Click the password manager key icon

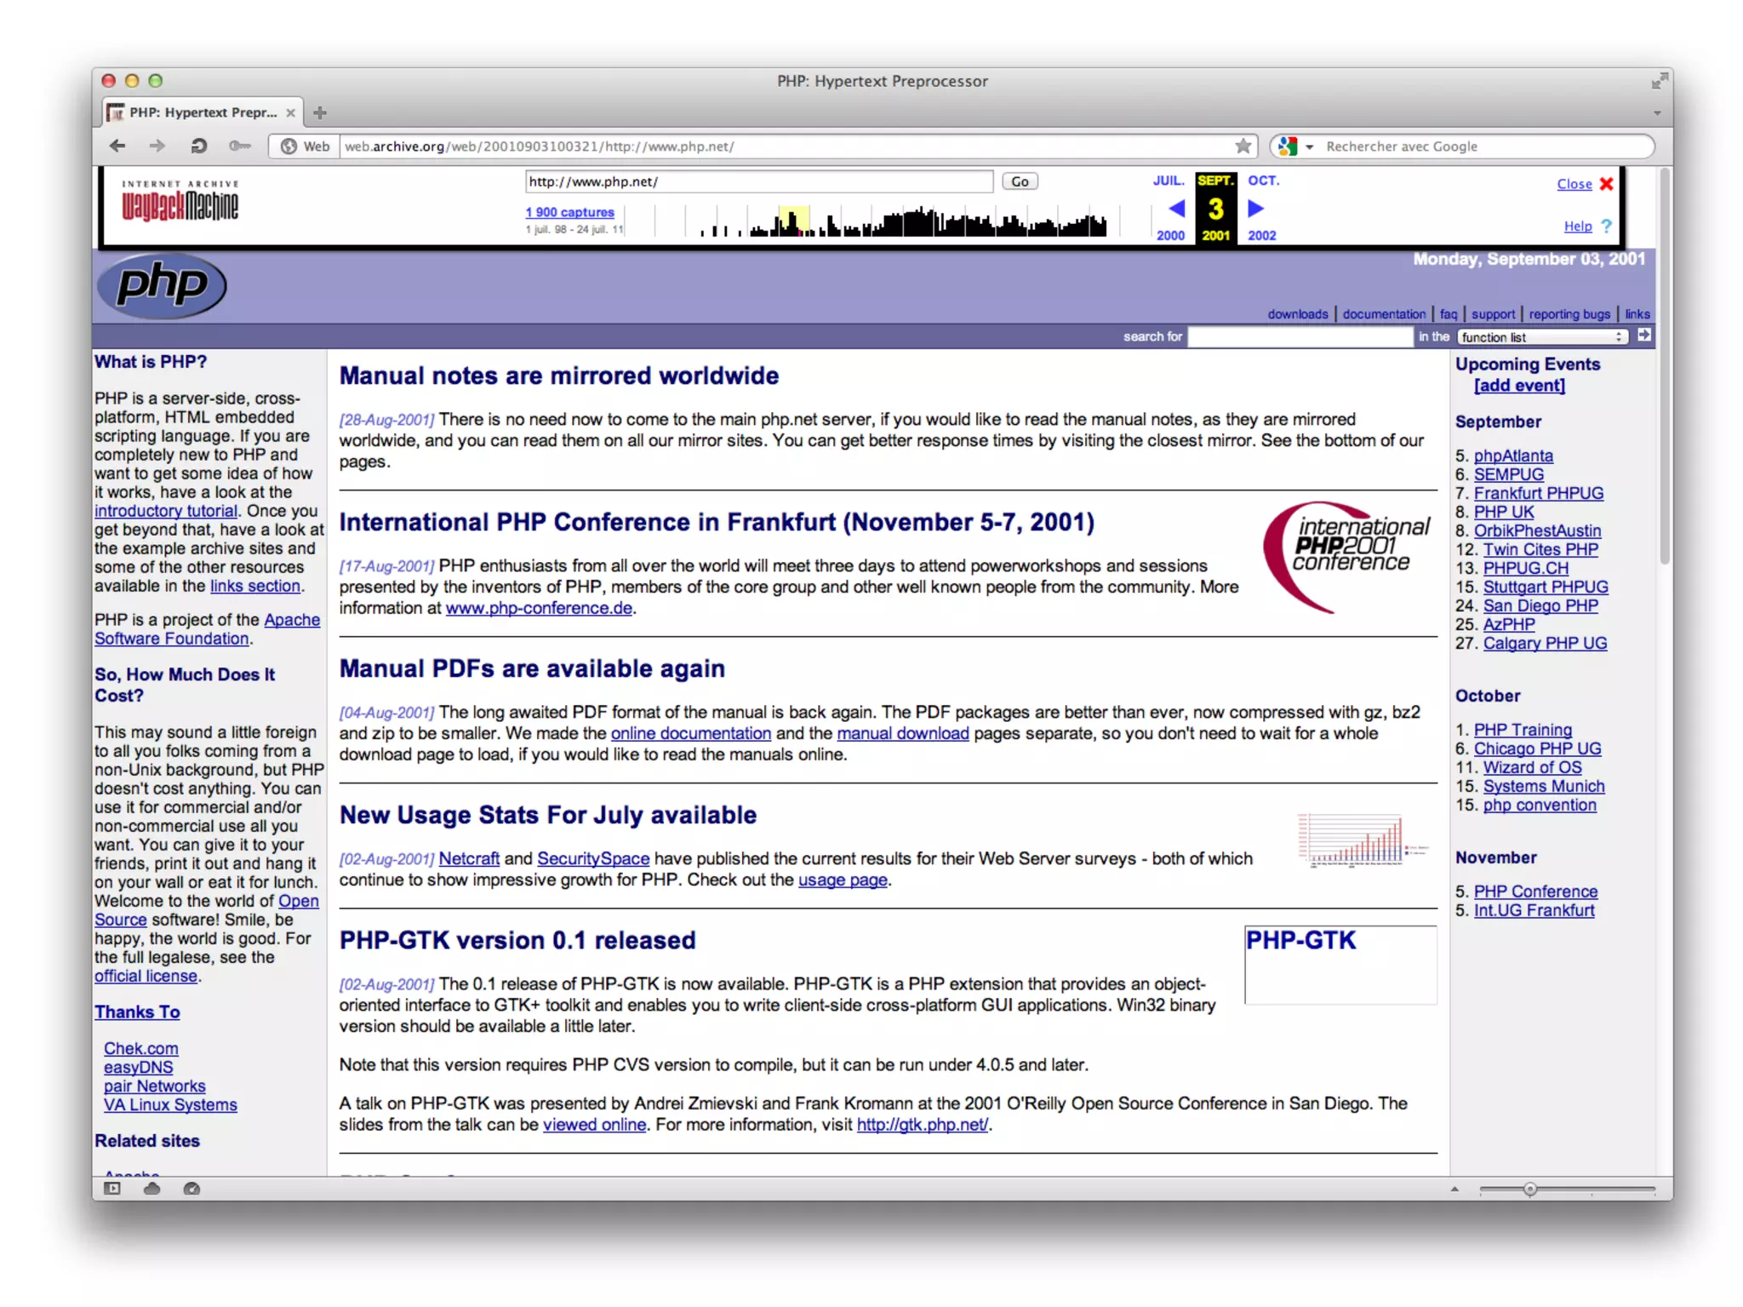tap(239, 146)
